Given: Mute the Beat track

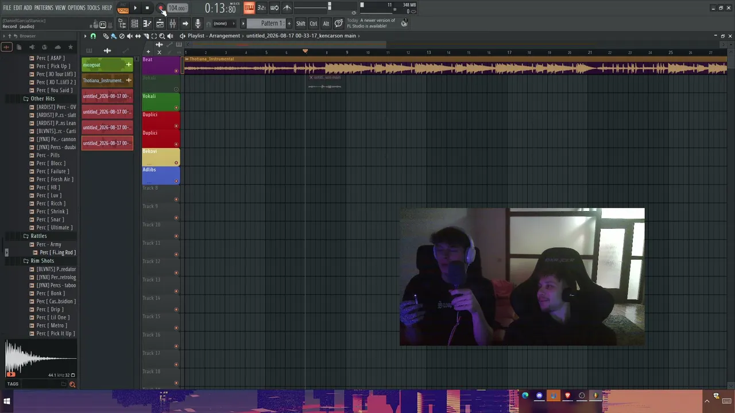Looking at the screenshot, I should tap(176, 71).
